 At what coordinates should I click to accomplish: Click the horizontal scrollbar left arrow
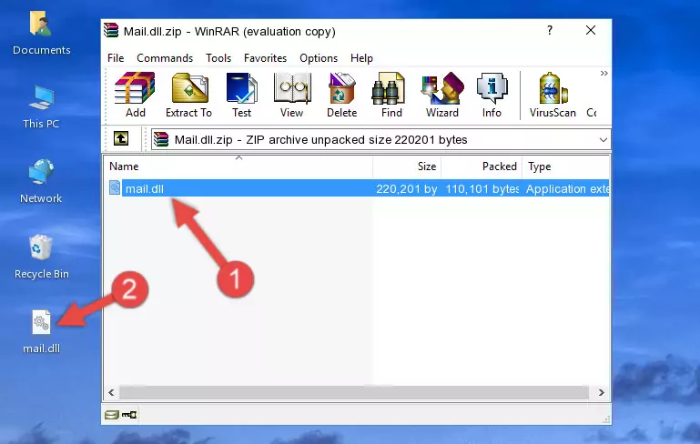tap(112, 392)
